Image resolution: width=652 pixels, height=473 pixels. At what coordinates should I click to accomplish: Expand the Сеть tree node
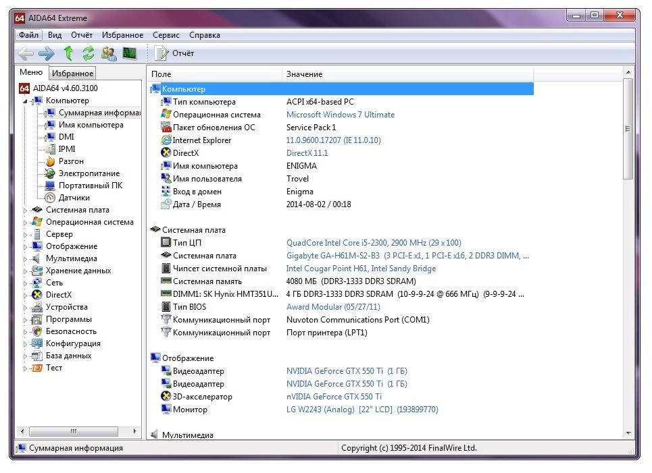[25, 283]
